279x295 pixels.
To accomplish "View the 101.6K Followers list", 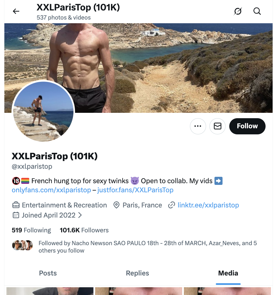I will [84, 230].
